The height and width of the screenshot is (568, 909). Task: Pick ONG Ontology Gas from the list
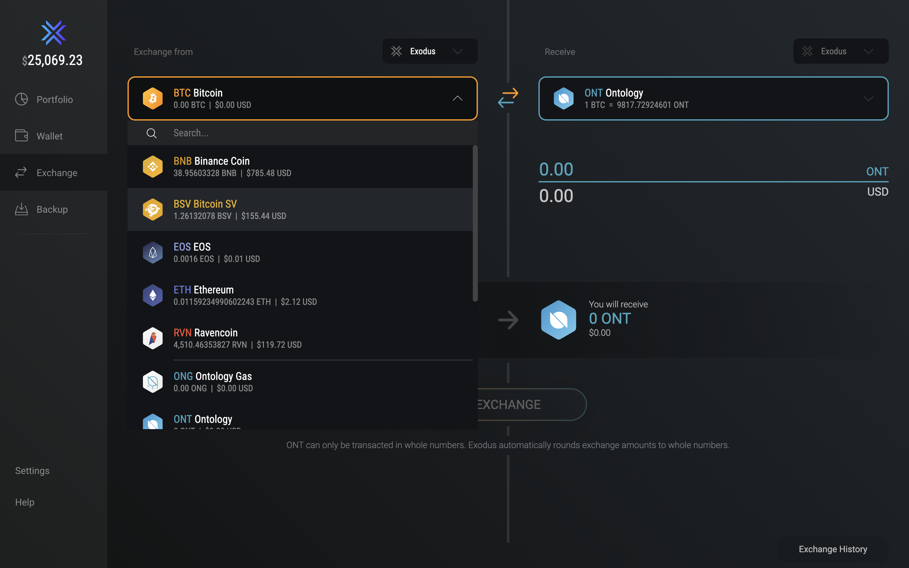pyautogui.click(x=300, y=382)
